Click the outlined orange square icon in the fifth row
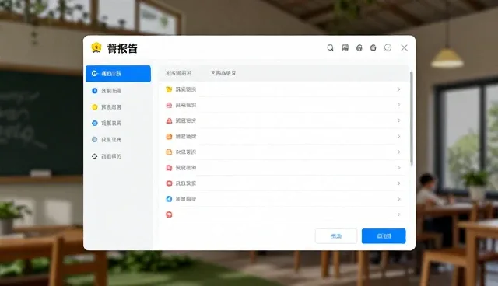The height and width of the screenshot is (286, 498). [x=169, y=152]
